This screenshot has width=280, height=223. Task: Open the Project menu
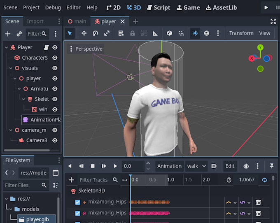tap(31, 7)
